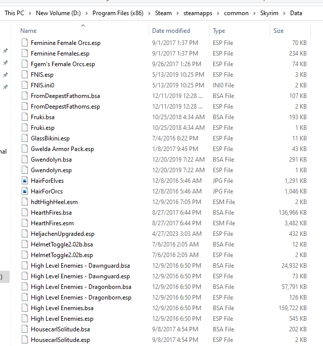The image size is (323, 346).
Task: Expand the chevron after This PC
Action: 30,14
